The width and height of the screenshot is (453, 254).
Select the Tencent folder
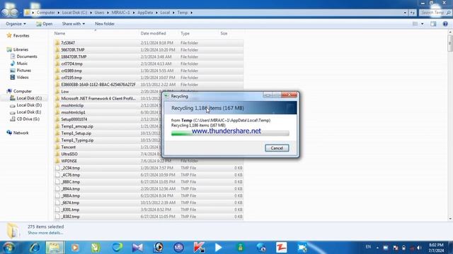(68, 147)
